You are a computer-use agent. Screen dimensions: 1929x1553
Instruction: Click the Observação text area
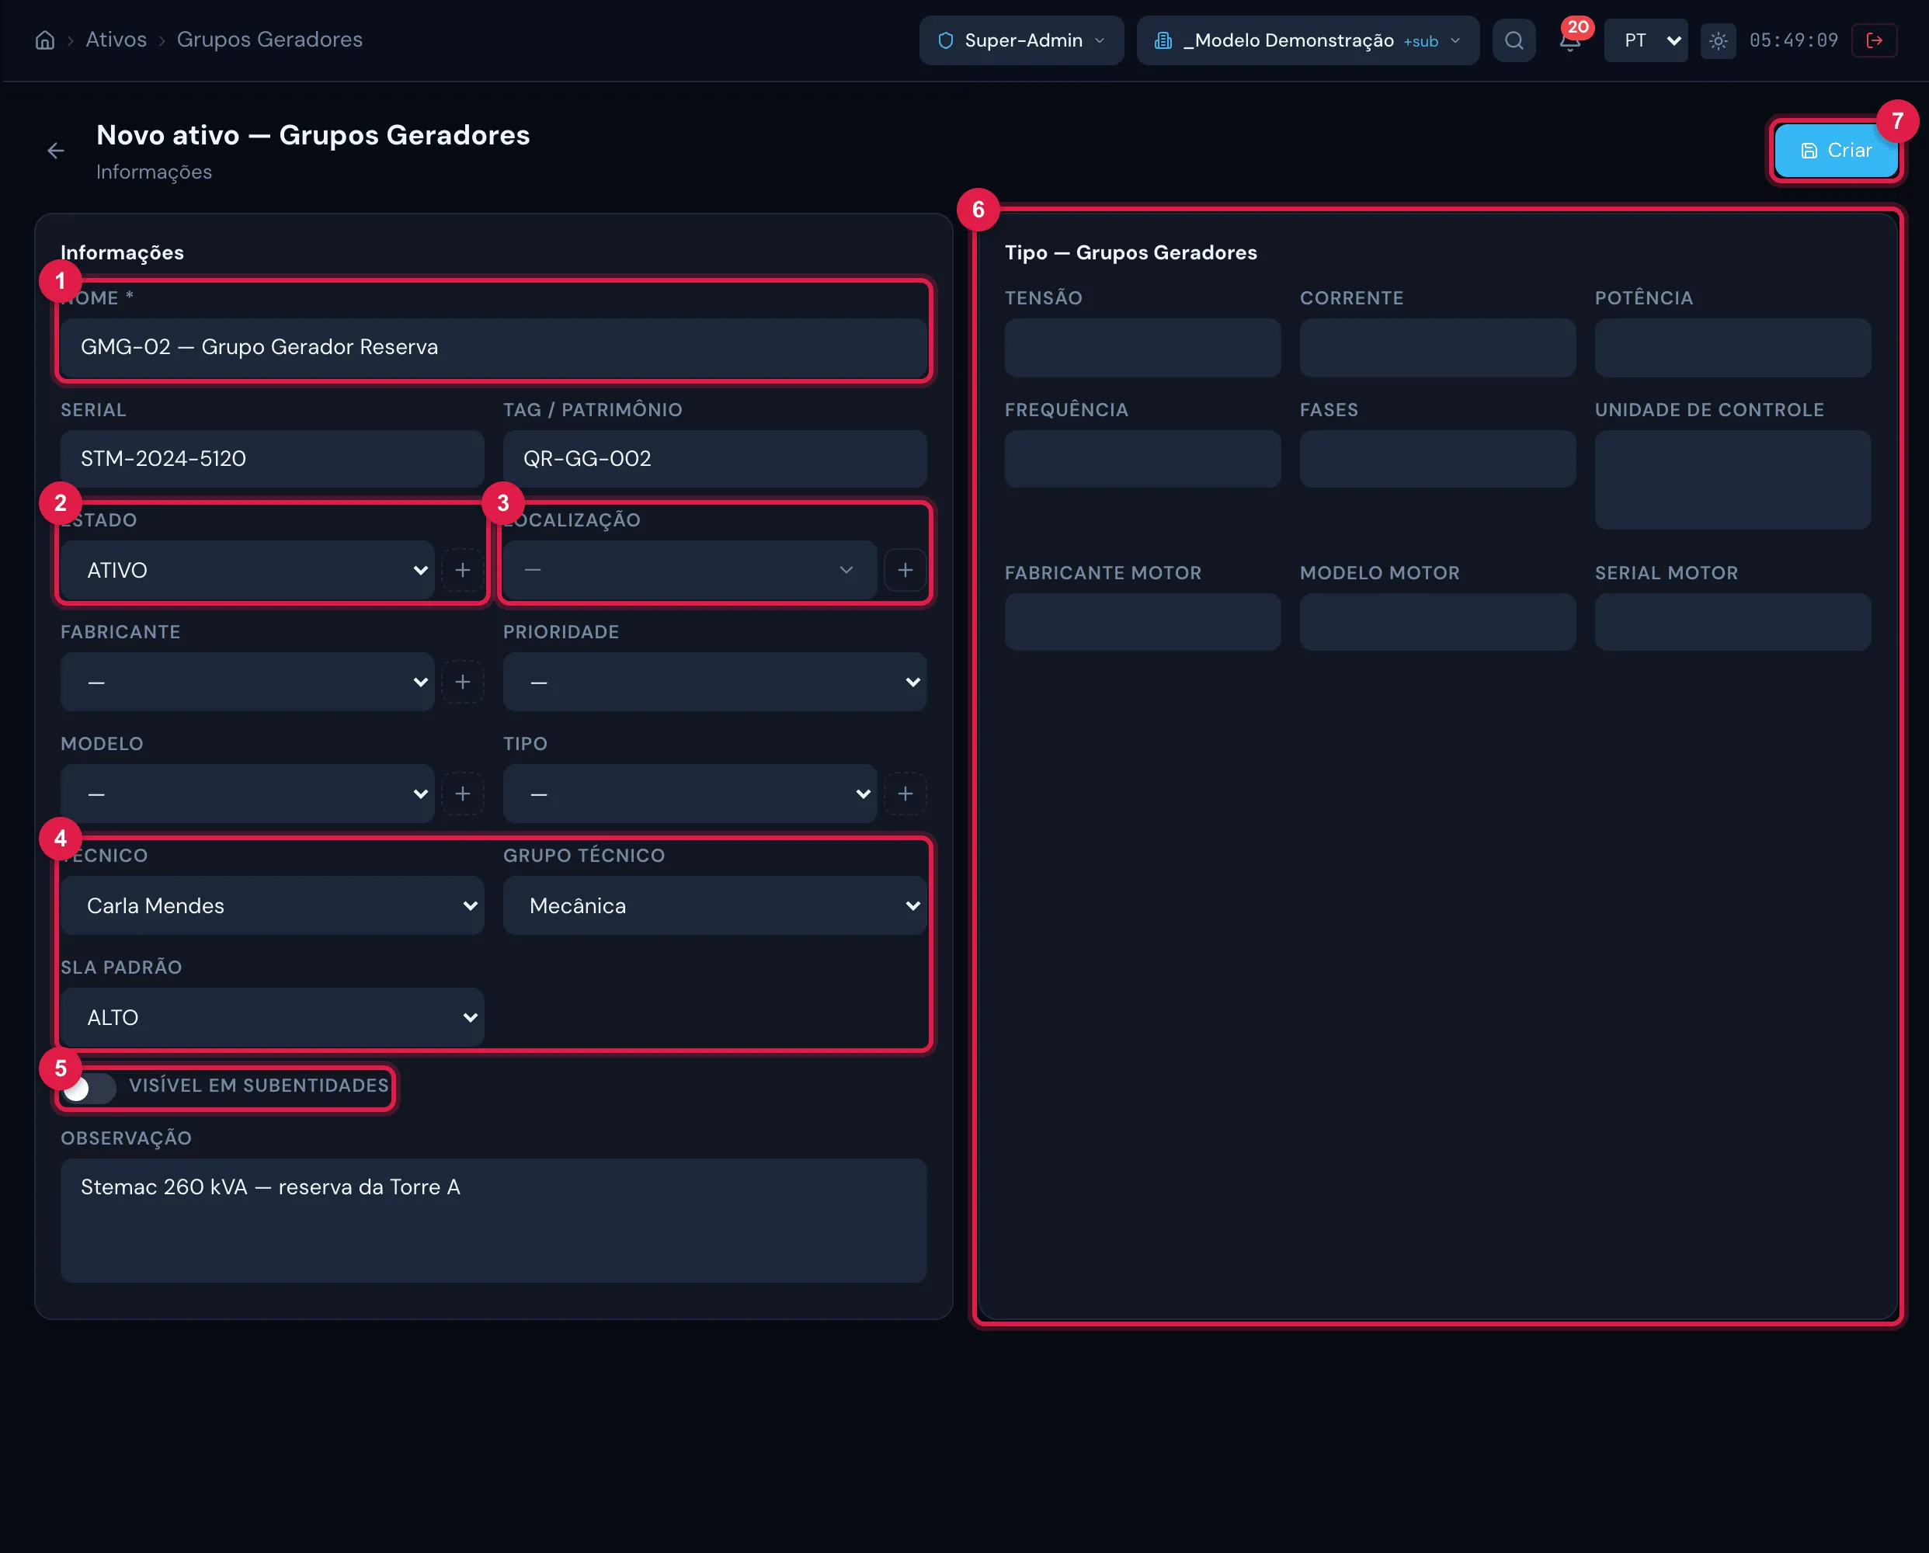pos(494,1220)
